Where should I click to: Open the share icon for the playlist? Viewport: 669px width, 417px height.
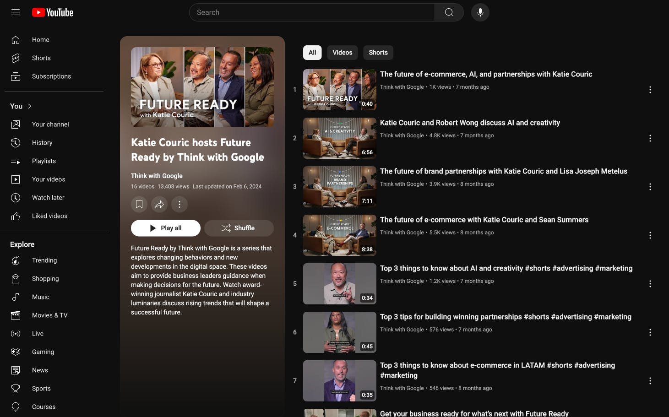coord(159,205)
